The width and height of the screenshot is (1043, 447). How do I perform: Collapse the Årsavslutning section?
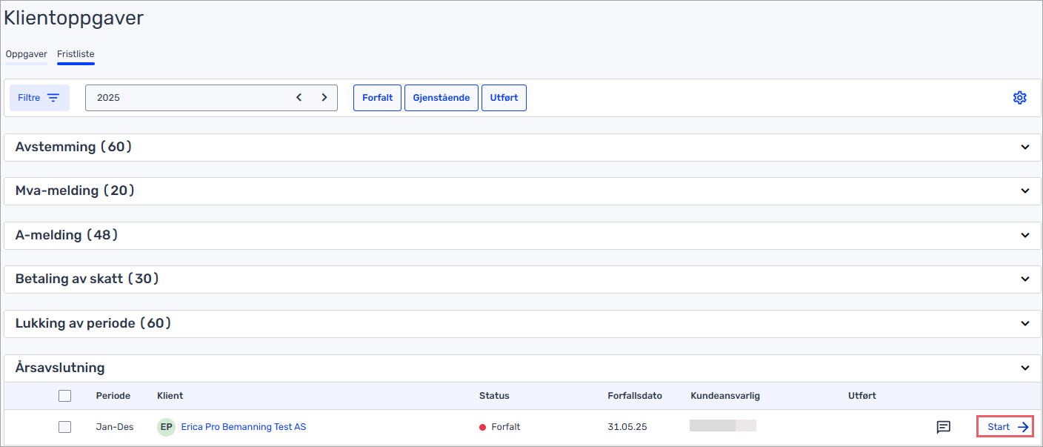521,368
